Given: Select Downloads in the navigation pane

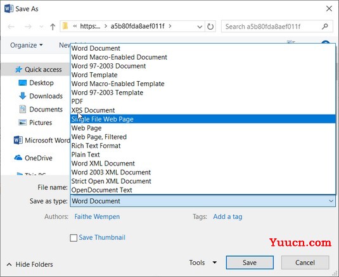Looking at the screenshot, I should [46, 96].
